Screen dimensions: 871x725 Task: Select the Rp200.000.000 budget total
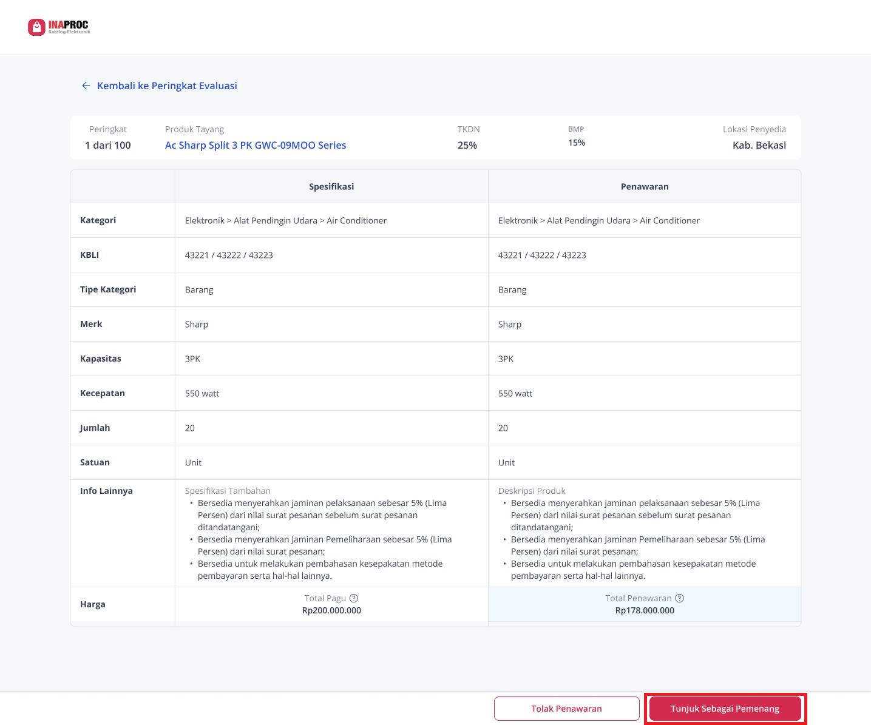point(331,611)
